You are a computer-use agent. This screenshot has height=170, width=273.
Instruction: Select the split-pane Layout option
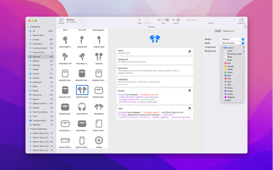(178, 20)
